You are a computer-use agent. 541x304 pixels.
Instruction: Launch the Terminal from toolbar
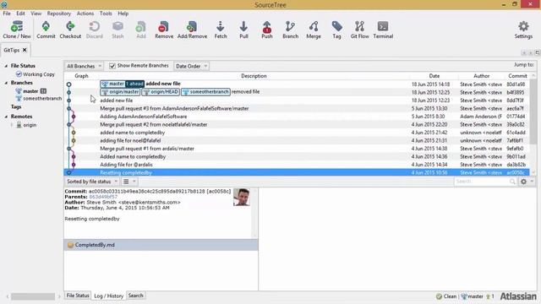[383, 30]
